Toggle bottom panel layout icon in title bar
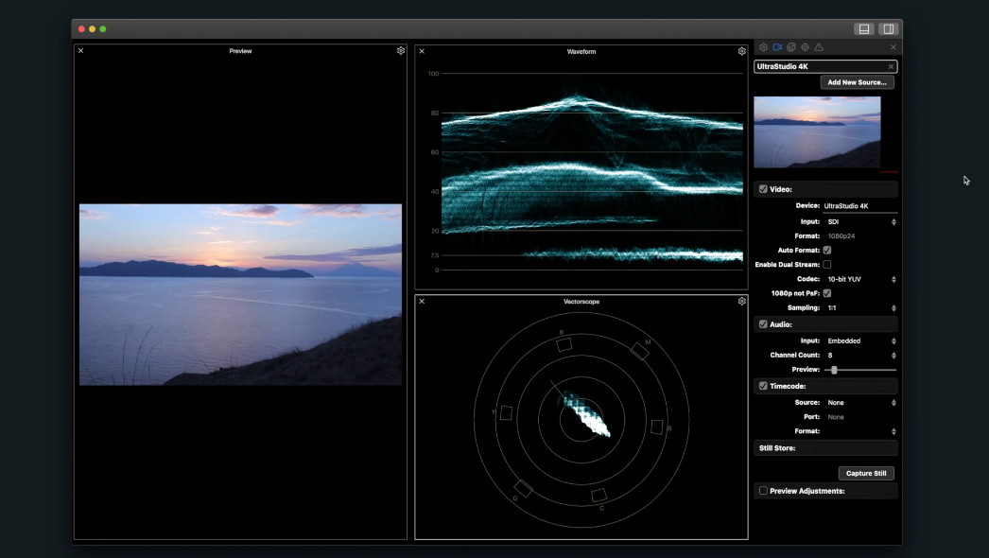Image resolution: width=989 pixels, height=558 pixels. (x=864, y=29)
